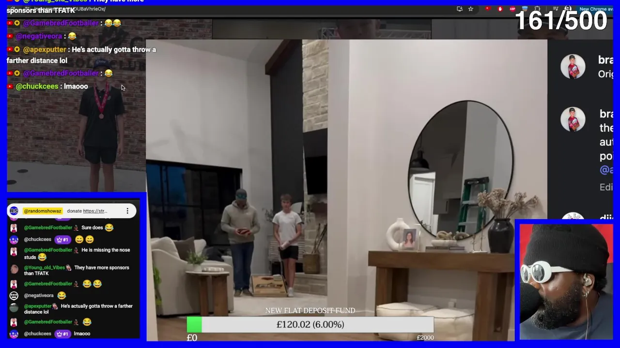
Task: Open the media controls music-note icon
Action: [556, 9]
